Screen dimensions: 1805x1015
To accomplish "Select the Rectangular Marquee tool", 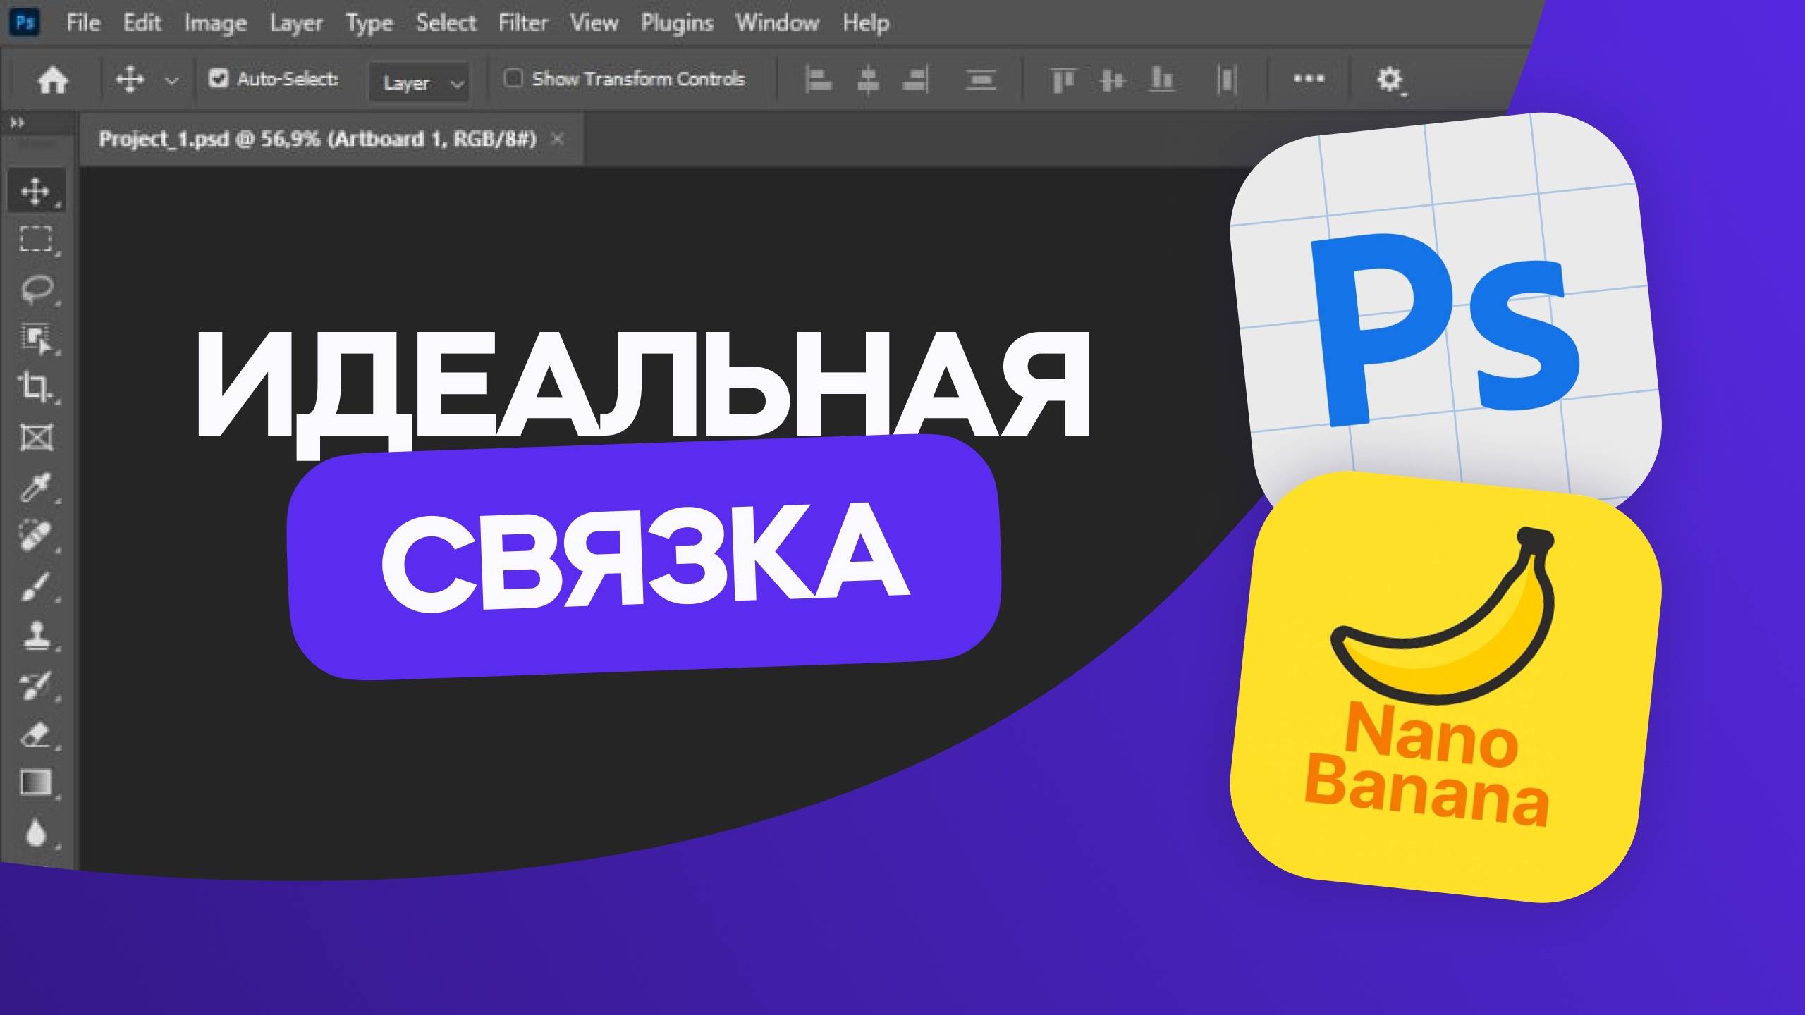I will (x=37, y=238).
